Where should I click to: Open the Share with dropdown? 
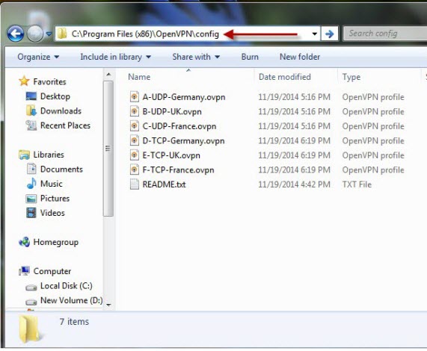click(x=196, y=57)
